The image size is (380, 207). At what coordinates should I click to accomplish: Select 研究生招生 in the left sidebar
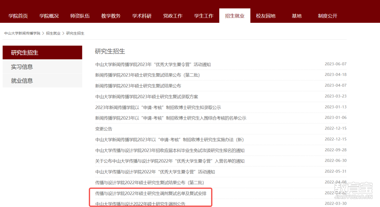pos(43,52)
